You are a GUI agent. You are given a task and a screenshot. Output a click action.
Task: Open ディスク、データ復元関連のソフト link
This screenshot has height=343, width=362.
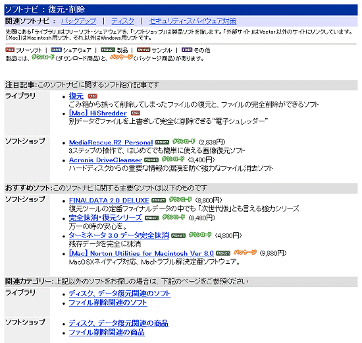coord(120,294)
